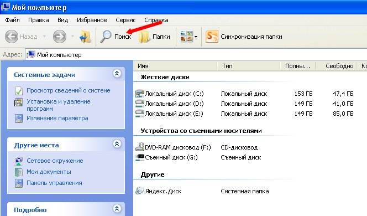The height and width of the screenshot is (216, 367).
Task: Click the Жесткие диски group header
Action: tap(165, 77)
